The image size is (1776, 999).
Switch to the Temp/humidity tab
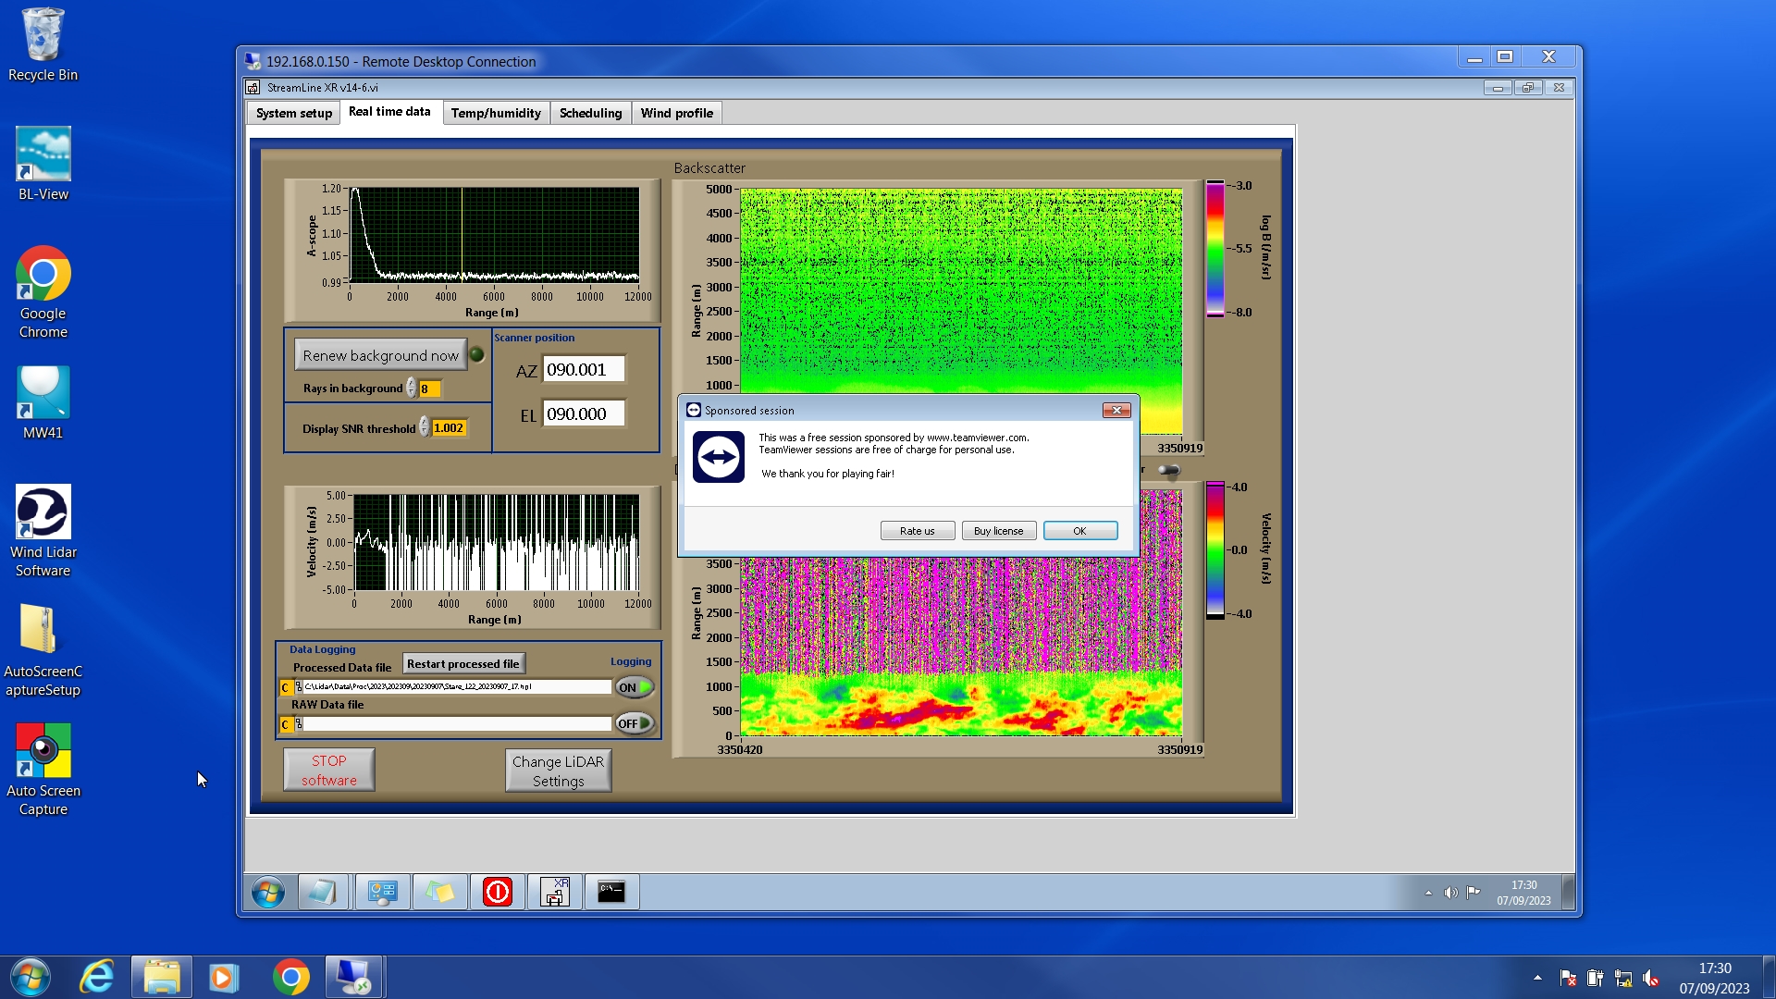click(496, 113)
